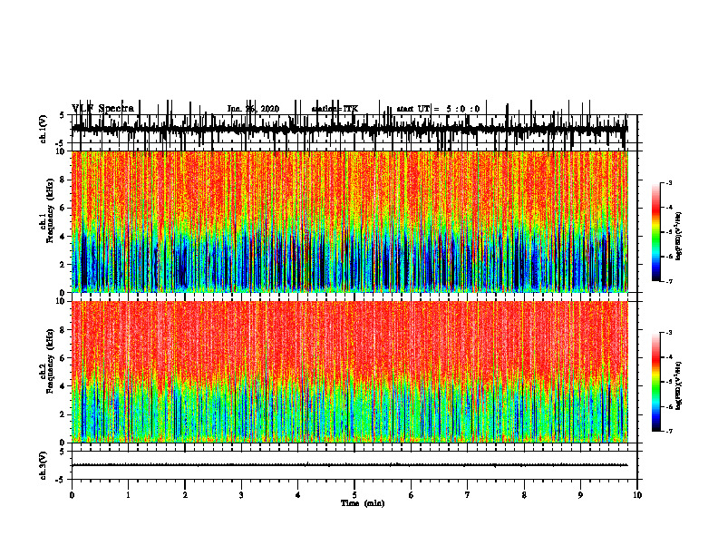
Task: Click time axis tick label "9"
Action: tap(580, 495)
